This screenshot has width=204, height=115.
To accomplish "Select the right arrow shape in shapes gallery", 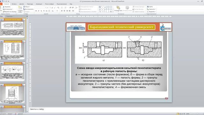I will [x=106, y=9].
